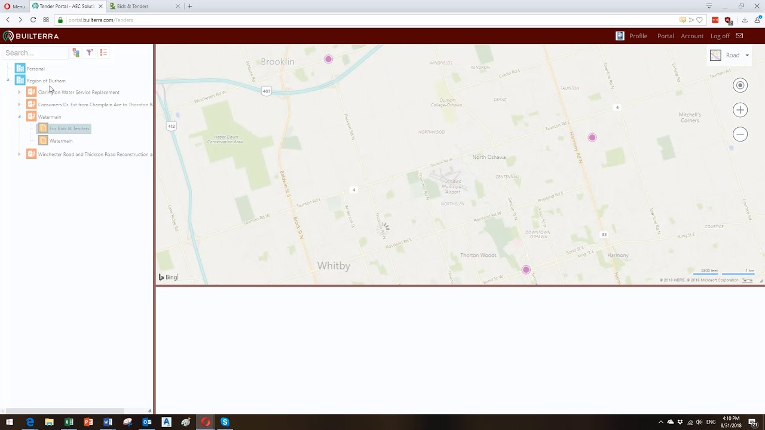The image size is (765, 430).
Task: Open the mail envelope icon in header
Action: [x=739, y=36]
